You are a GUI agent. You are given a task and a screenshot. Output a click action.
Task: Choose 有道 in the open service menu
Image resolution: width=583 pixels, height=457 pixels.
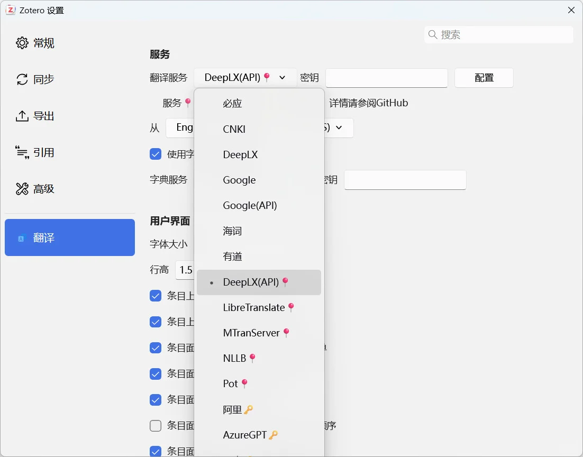pos(233,257)
